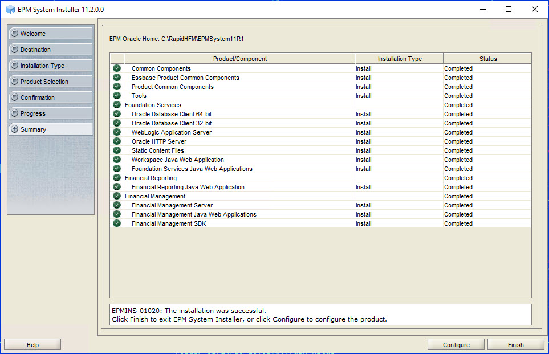The image size is (549, 354).
Task: Click the completed check icon next to Tools
Action: (117, 96)
